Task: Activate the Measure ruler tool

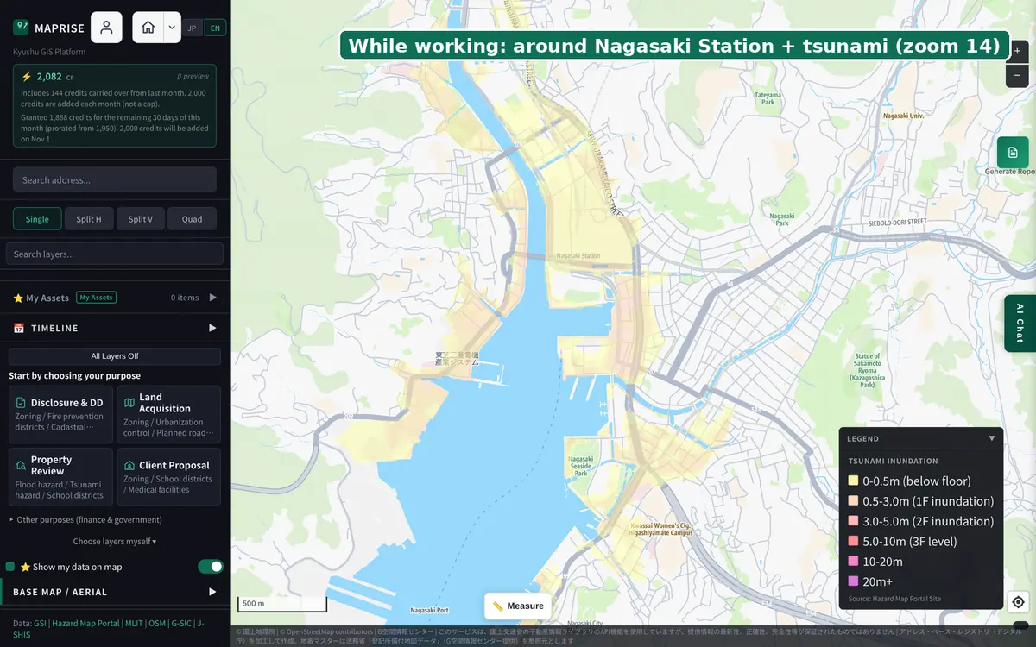Action: coord(518,606)
